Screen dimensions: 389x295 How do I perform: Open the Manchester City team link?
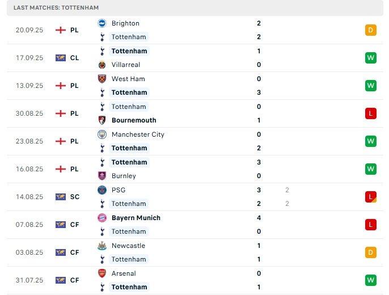pos(138,134)
